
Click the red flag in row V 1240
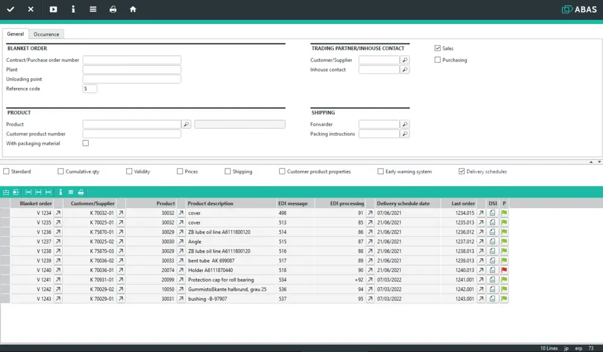click(x=504, y=270)
